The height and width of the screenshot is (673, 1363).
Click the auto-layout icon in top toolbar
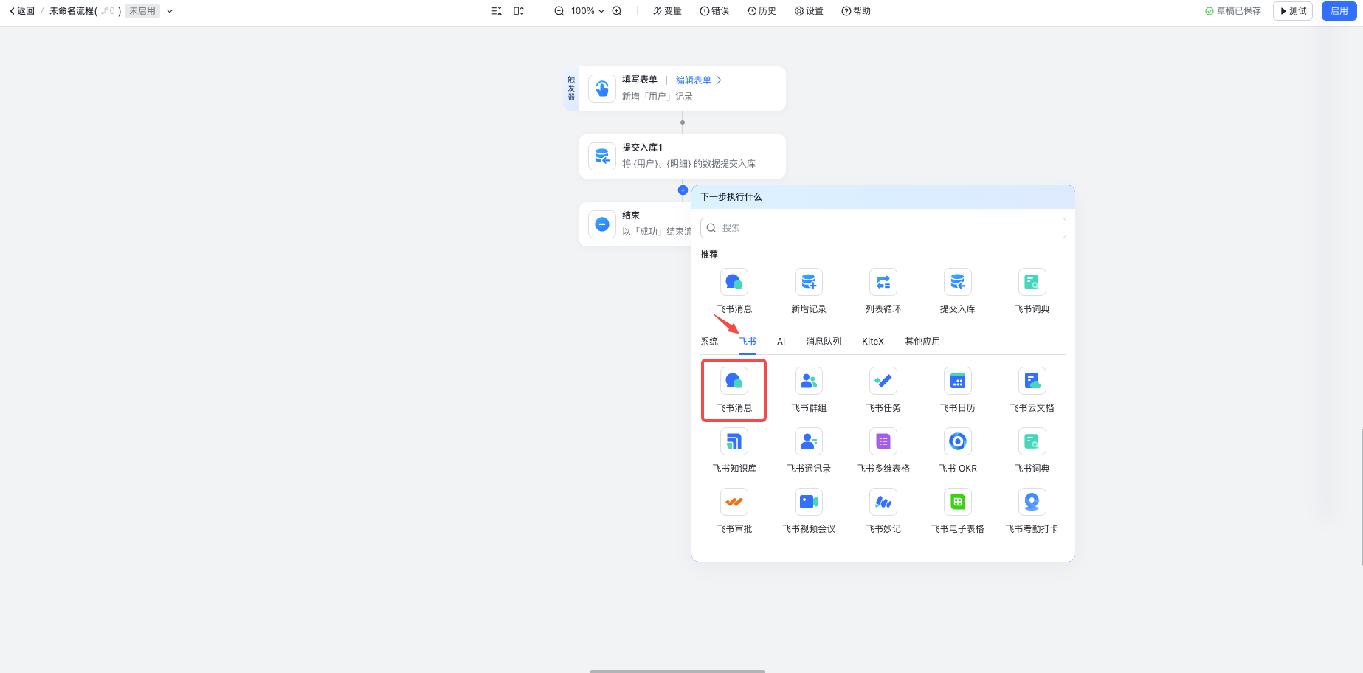tap(497, 11)
